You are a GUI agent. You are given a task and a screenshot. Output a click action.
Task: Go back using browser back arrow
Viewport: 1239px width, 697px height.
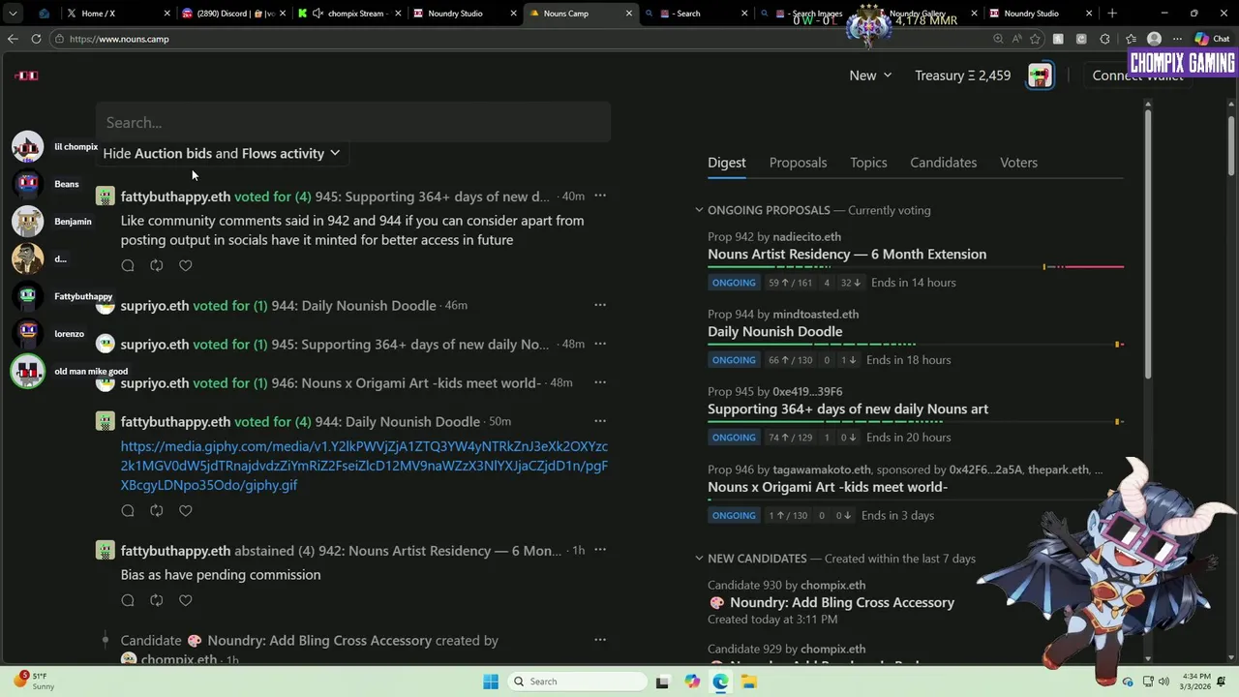[x=12, y=39]
